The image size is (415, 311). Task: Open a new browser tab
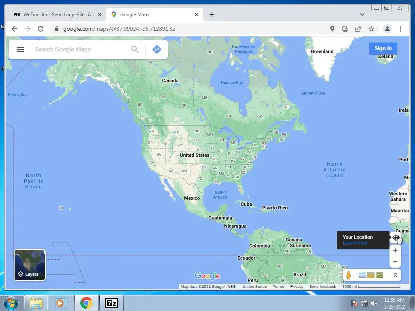[212, 15]
